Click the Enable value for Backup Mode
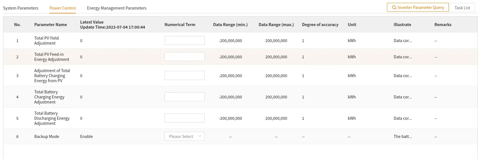 click(x=86, y=137)
